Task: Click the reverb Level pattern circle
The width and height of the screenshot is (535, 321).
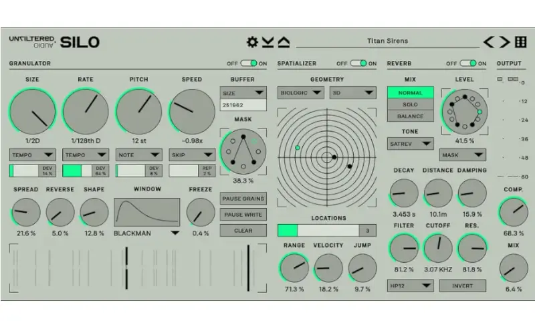Action: (461, 111)
